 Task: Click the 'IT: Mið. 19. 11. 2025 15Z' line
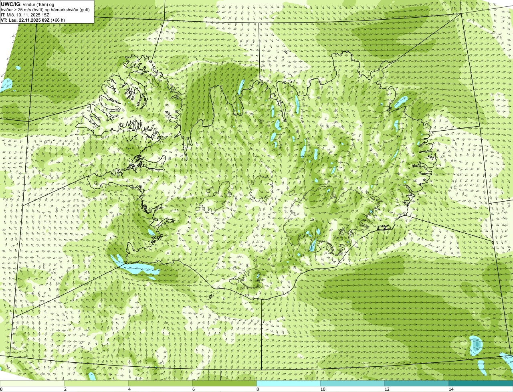point(25,15)
